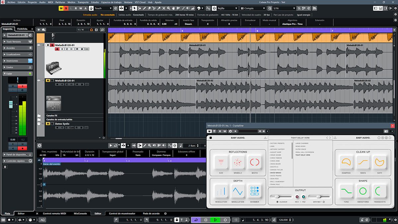Toggle the purple Cycle loop button
Image resolution: width=398 pixels, height=224 pixels.
pos(196,220)
